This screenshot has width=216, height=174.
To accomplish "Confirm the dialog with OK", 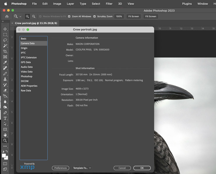I will (142, 168).
